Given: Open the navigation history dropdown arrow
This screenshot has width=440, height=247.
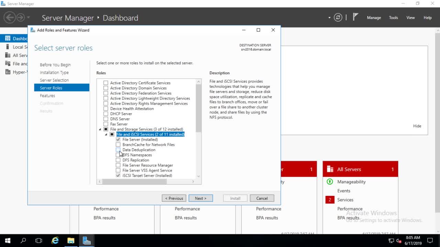Looking at the screenshot, I should [29, 17].
